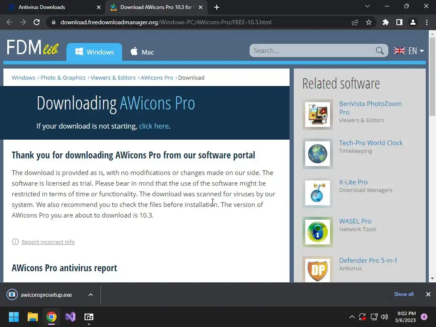Select the Windows platform tab
The width and height of the screenshot is (436, 327).
pos(94,52)
